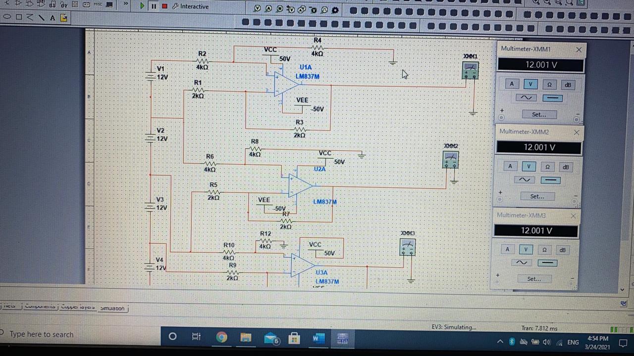Place a differential voltage probe
Screen dimensions: 634x356
[291, 9]
